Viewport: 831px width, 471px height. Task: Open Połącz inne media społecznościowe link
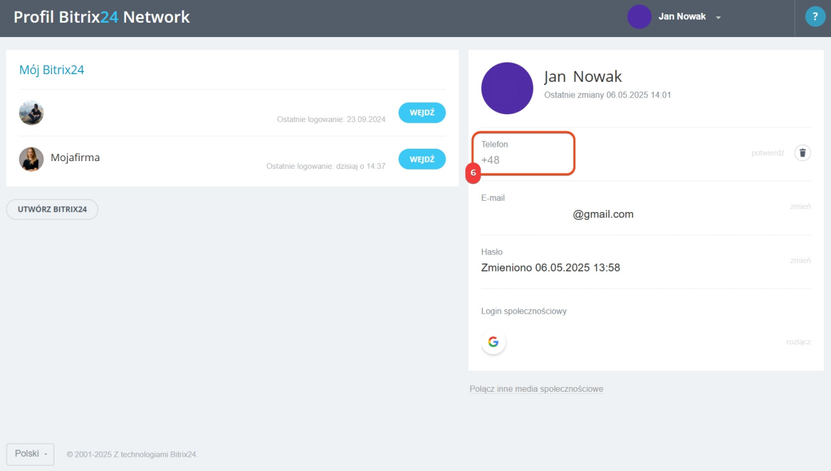pos(536,389)
